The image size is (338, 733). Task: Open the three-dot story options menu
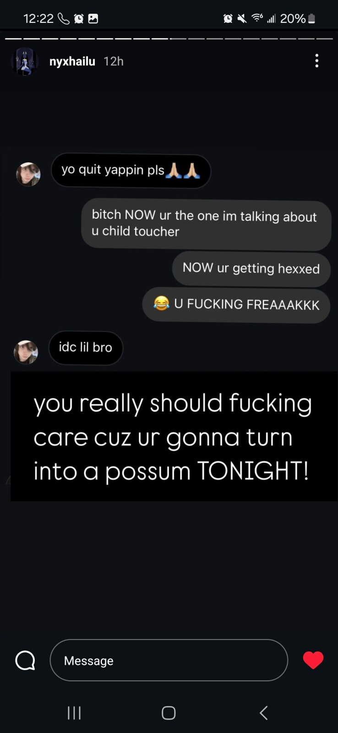coord(316,61)
